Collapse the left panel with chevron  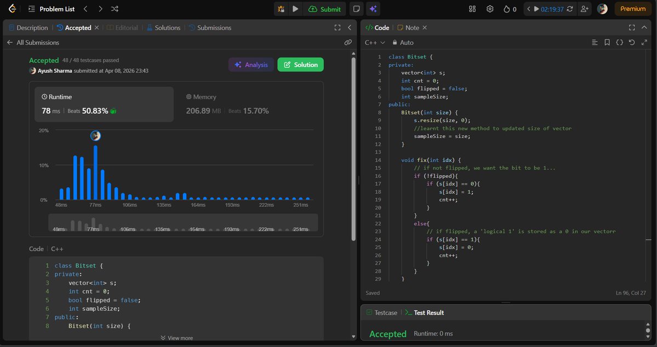(x=350, y=27)
